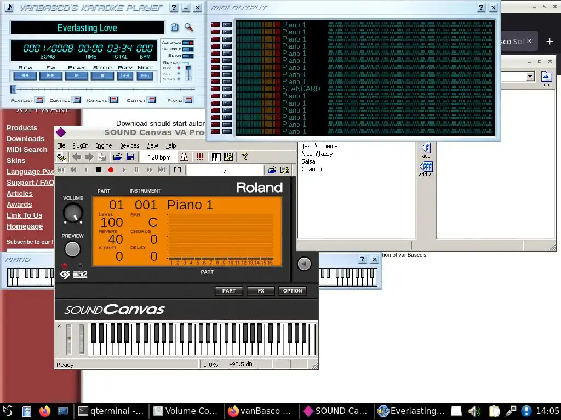The image size is (561, 420).
Task: Toggle the Shuffle switch
Action: pyautogui.click(x=188, y=49)
